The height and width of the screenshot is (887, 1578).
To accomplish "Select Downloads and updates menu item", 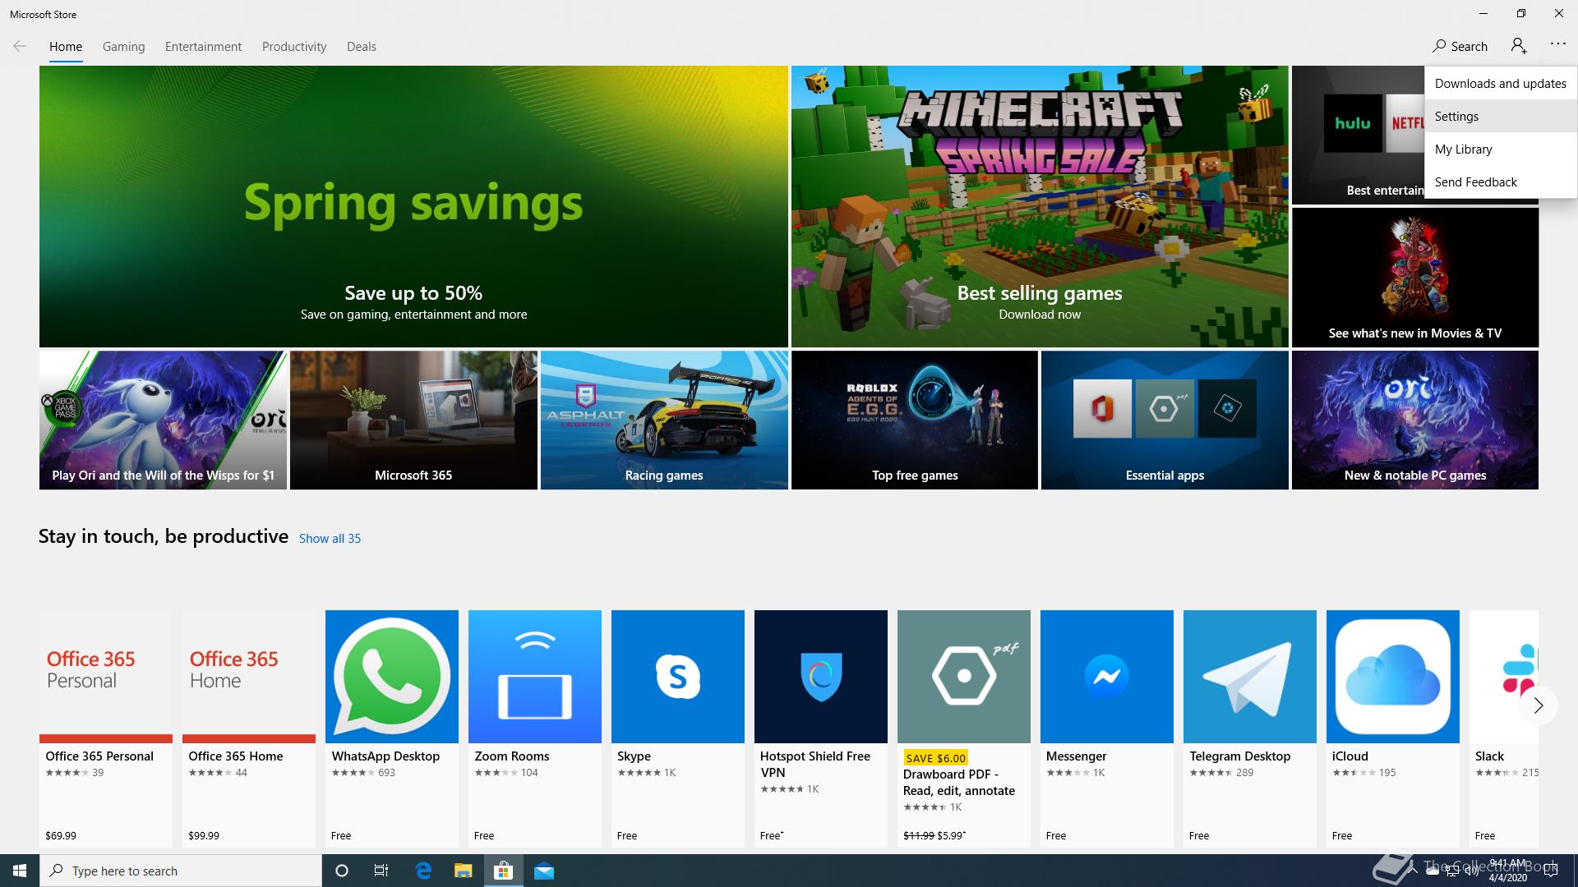I will 1501,84.
